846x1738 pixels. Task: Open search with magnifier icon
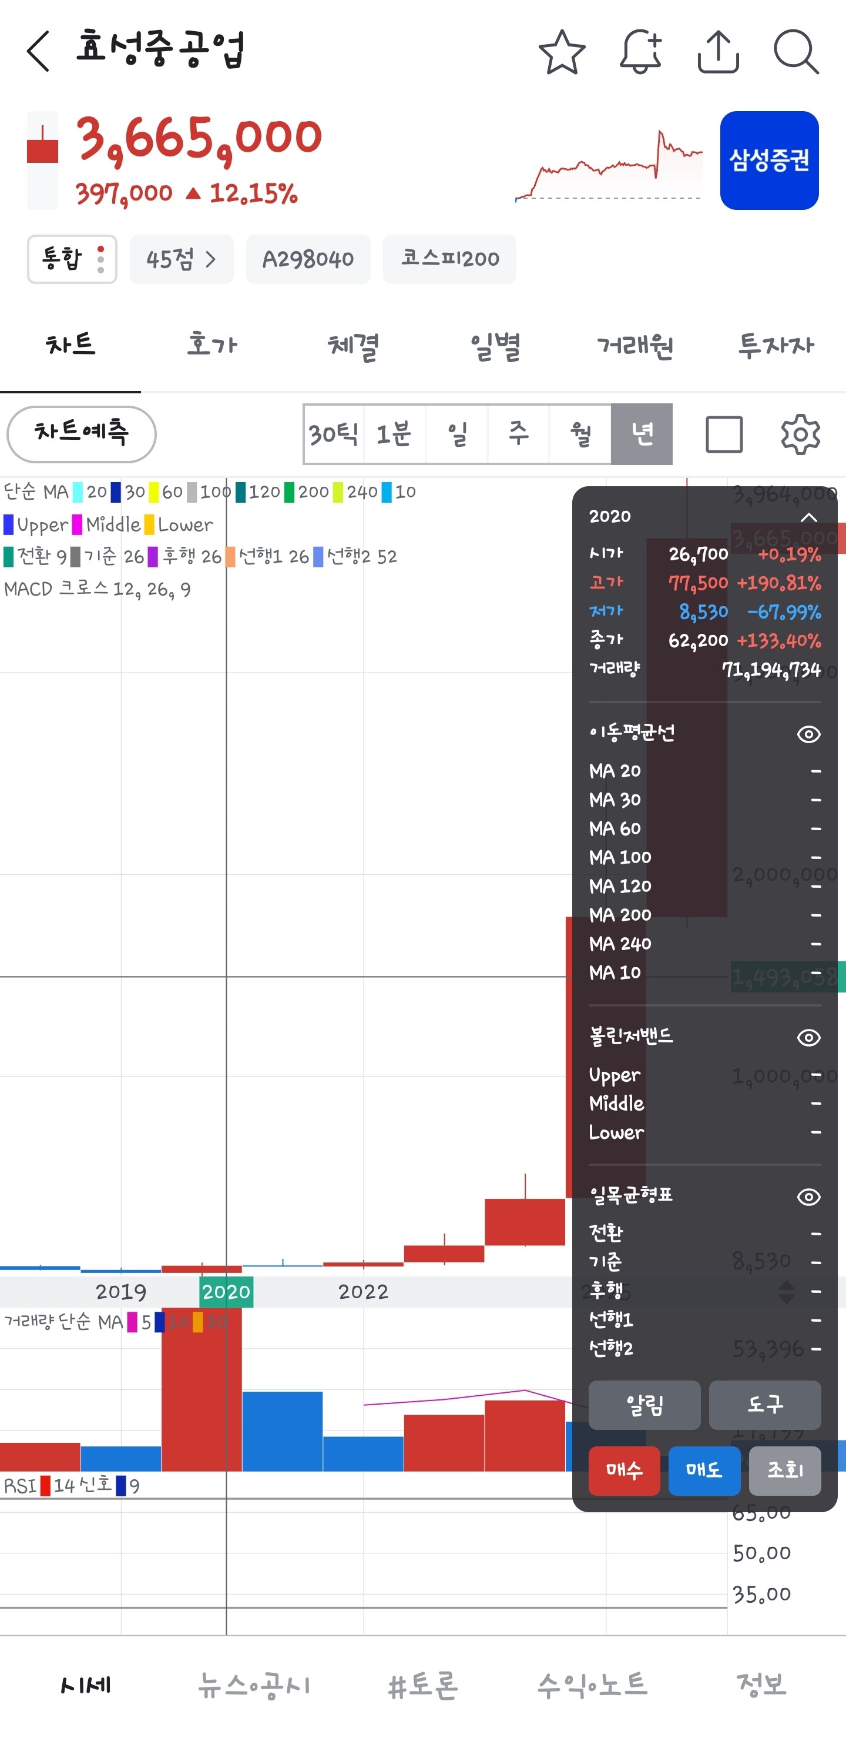[x=796, y=51]
